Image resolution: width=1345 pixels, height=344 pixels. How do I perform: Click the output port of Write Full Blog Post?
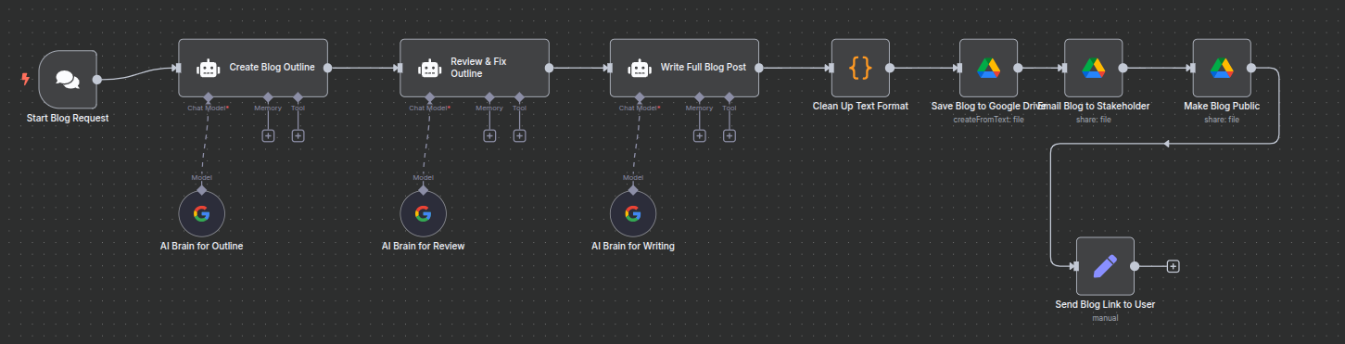point(759,68)
